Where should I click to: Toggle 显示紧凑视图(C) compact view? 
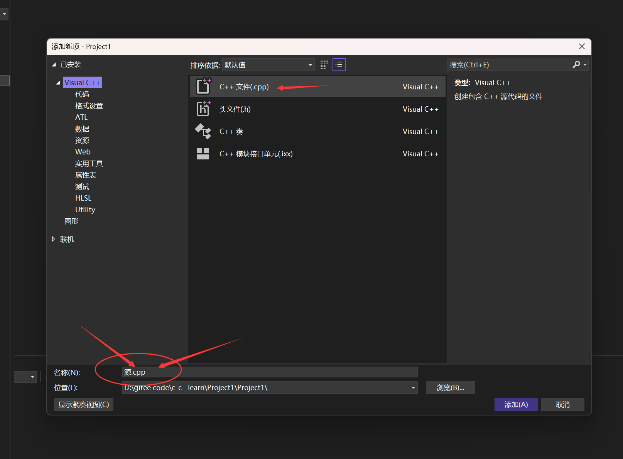(83, 404)
